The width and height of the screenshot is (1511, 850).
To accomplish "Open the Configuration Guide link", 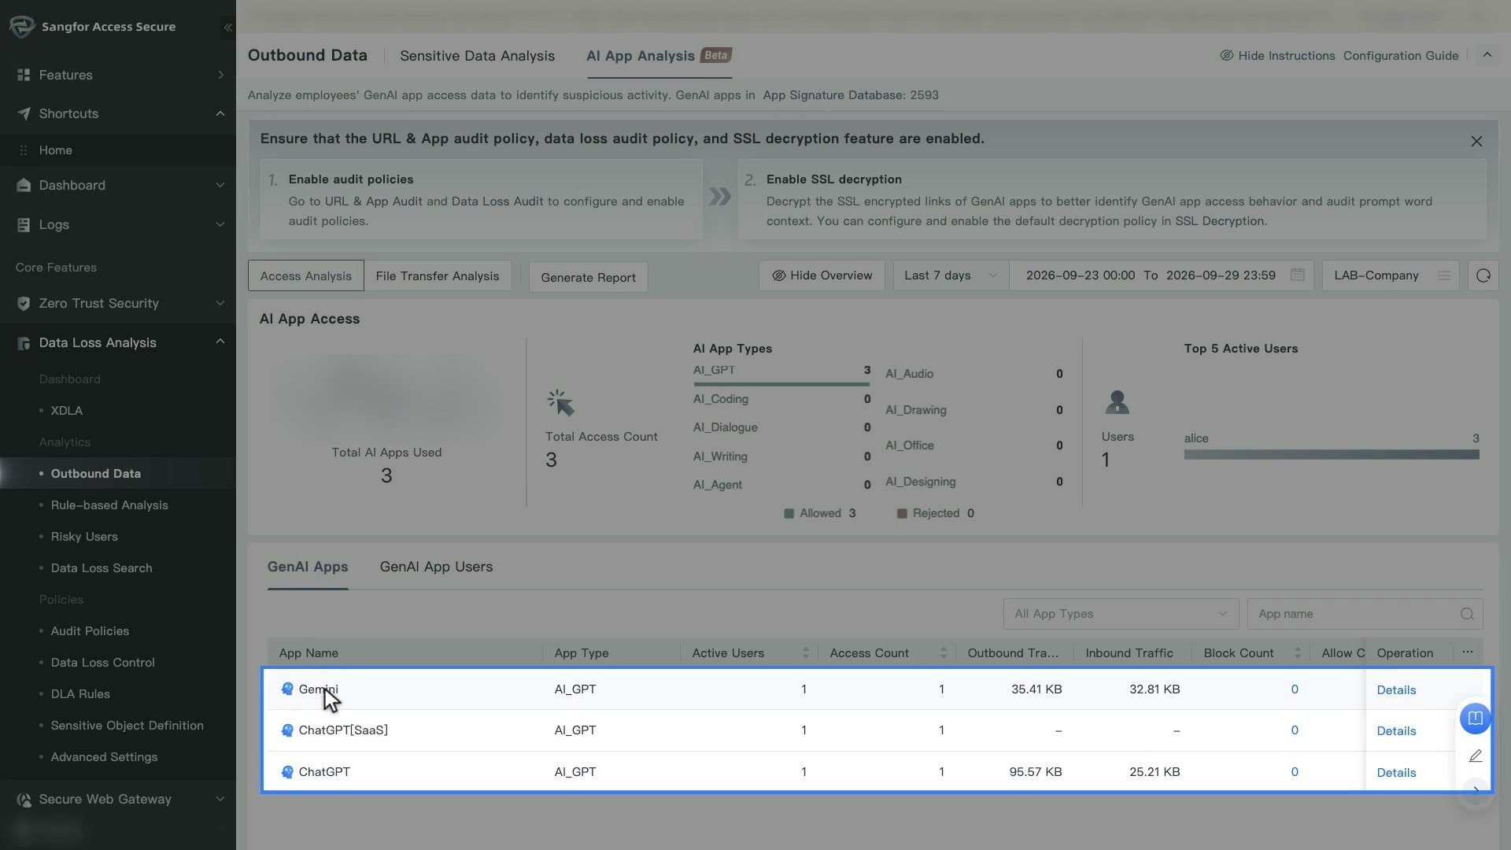I will pos(1400,56).
